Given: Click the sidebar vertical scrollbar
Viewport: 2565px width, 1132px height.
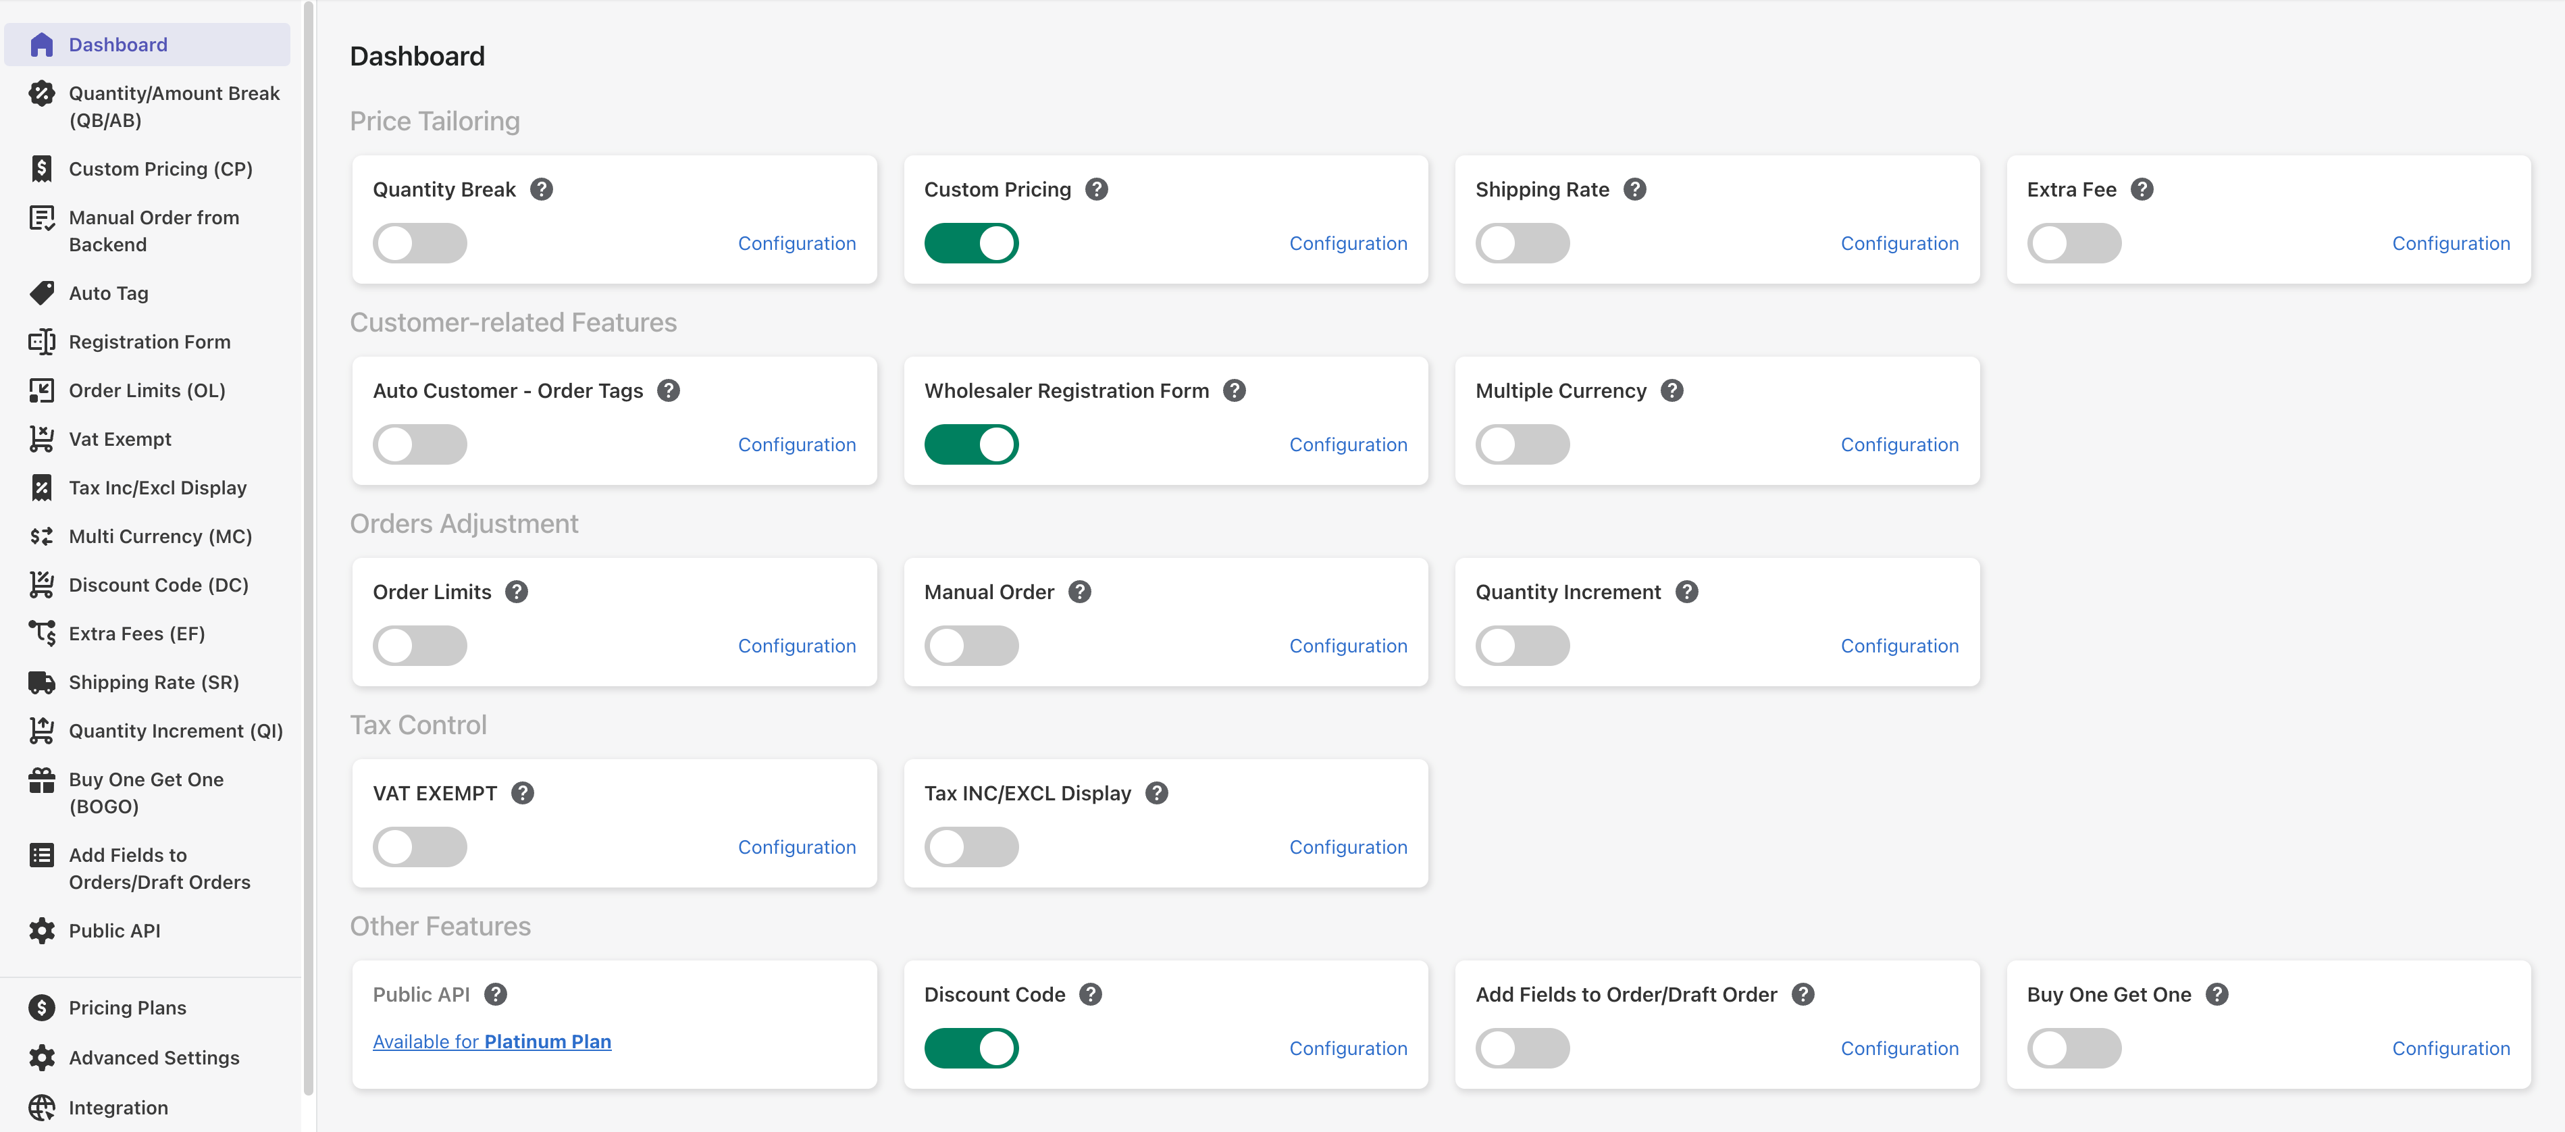Looking at the screenshot, I should tap(308, 548).
